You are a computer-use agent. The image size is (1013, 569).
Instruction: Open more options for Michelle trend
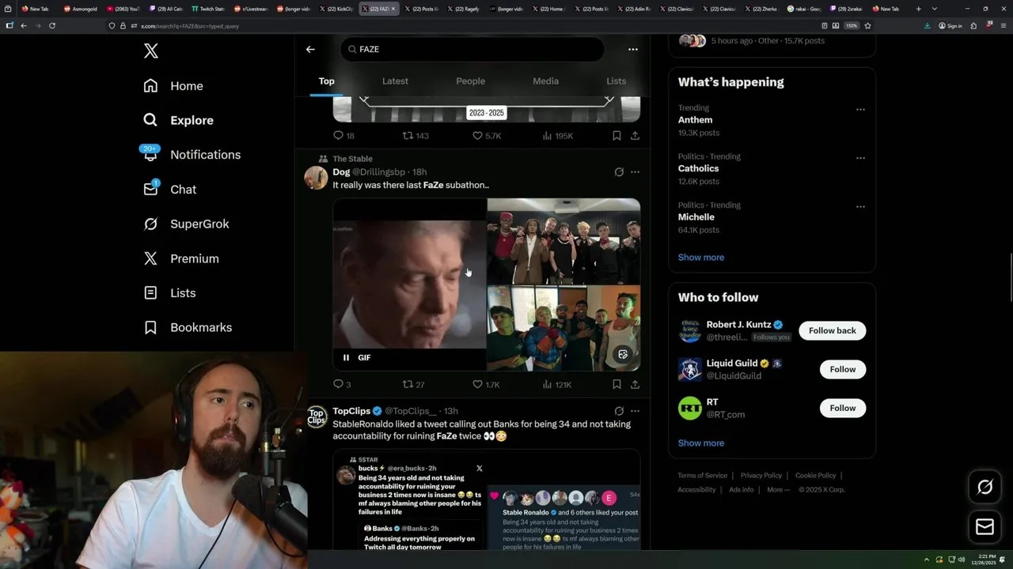click(860, 207)
